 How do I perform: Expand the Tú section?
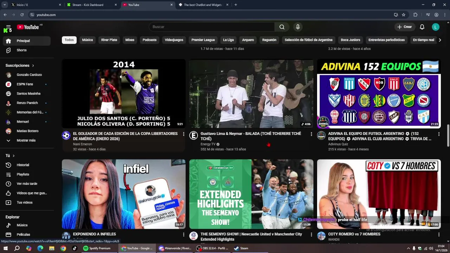pos(10,156)
